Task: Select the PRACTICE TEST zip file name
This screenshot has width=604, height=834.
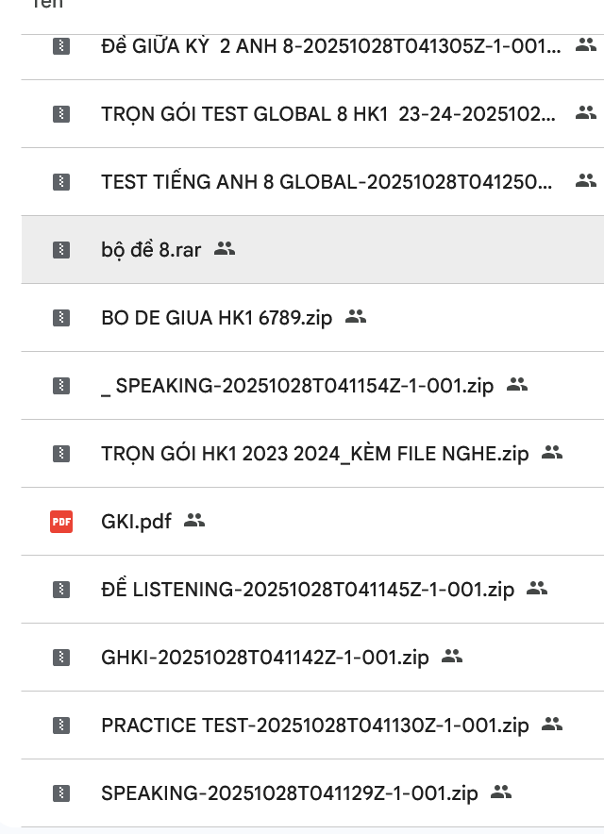Action: tap(314, 726)
